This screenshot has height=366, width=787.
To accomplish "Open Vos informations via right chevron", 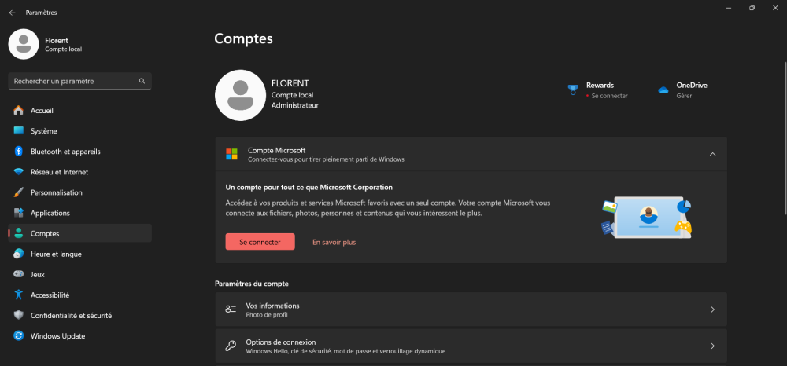I will click(713, 309).
